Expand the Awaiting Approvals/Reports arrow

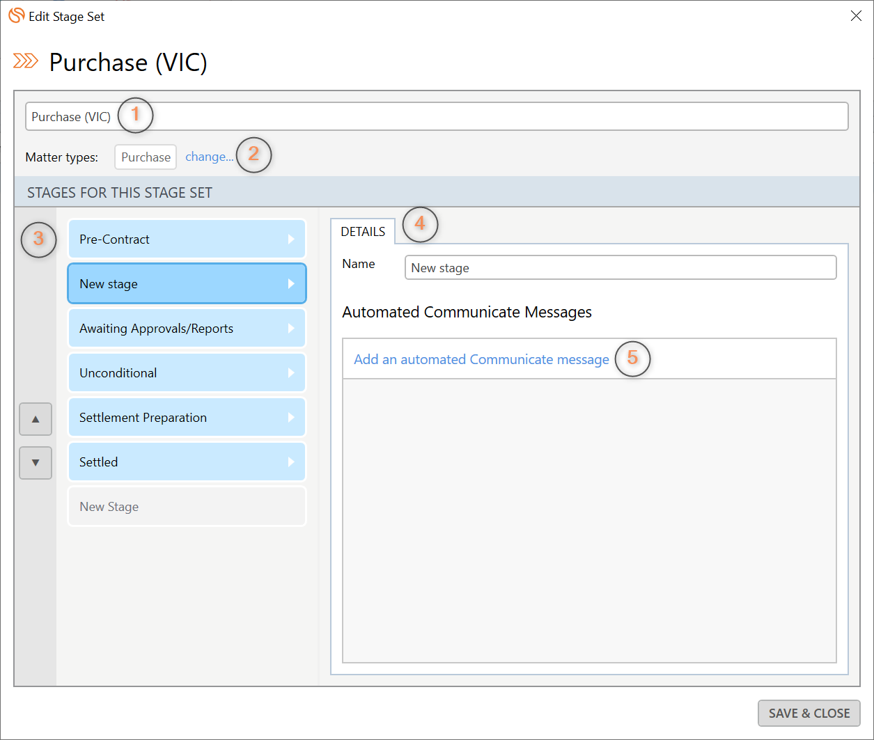(291, 329)
